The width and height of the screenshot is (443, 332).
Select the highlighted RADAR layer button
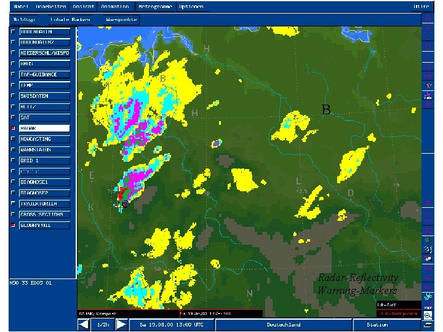(x=45, y=128)
